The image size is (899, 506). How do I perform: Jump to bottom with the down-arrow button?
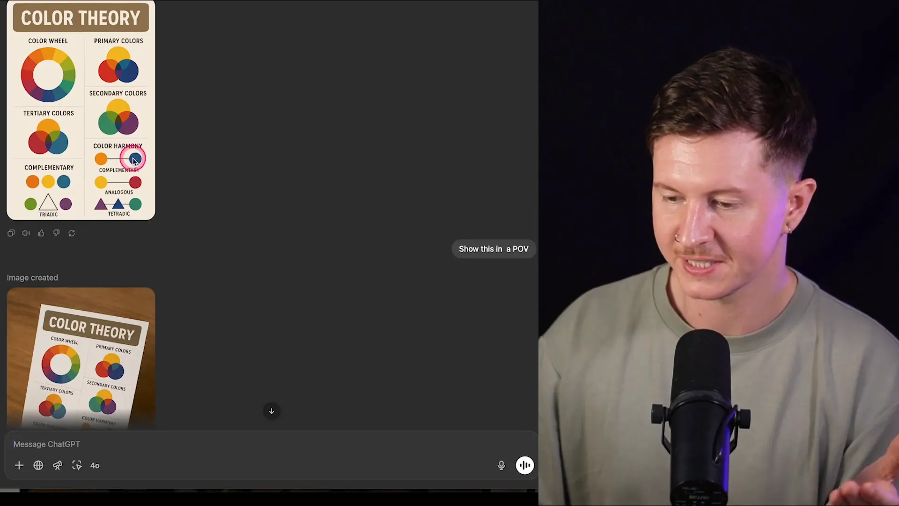[272, 411]
